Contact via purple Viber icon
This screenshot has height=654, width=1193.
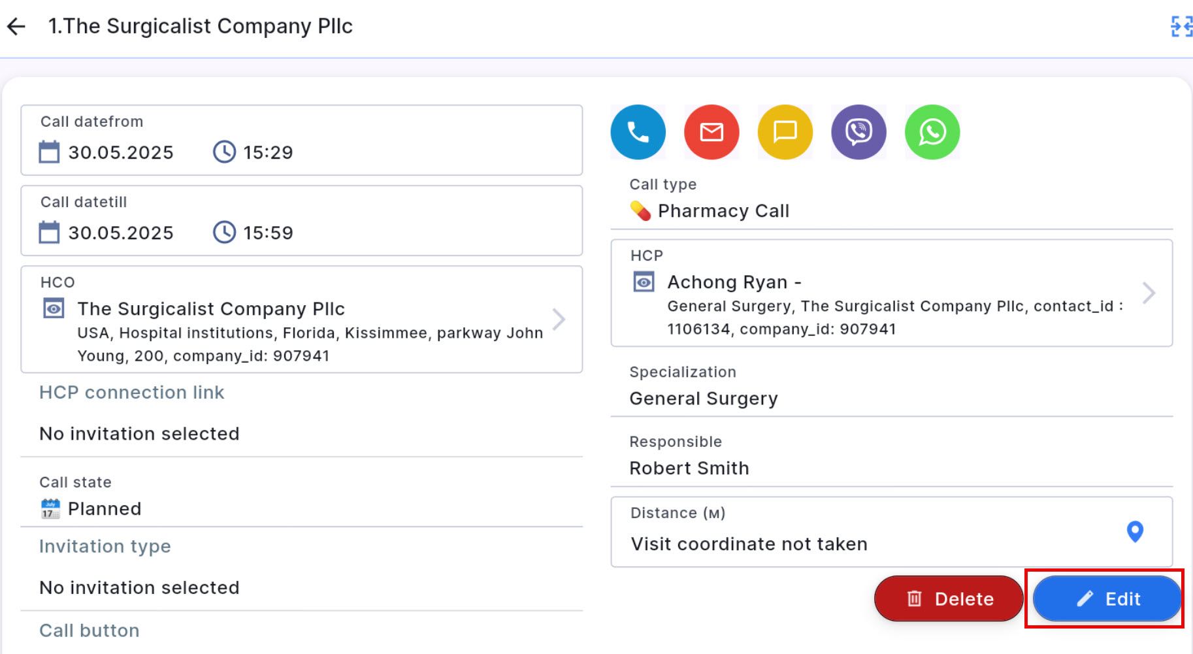[x=858, y=132]
